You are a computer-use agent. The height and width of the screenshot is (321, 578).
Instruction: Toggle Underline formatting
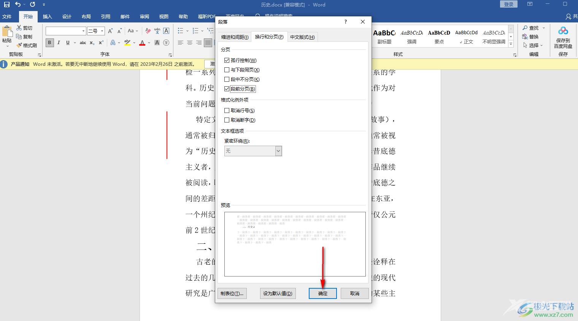68,43
